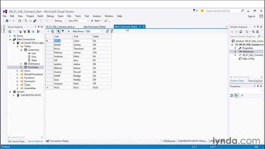Switch to dbo.Purchases [Data] tab

95,26
